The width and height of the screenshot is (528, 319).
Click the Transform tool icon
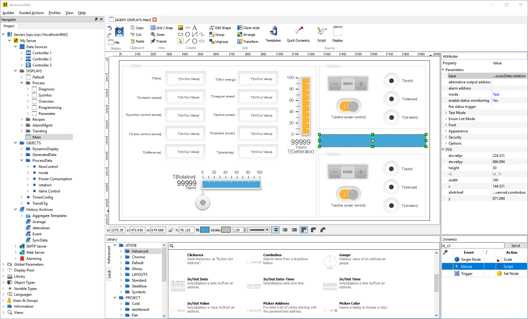tap(240, 41)
